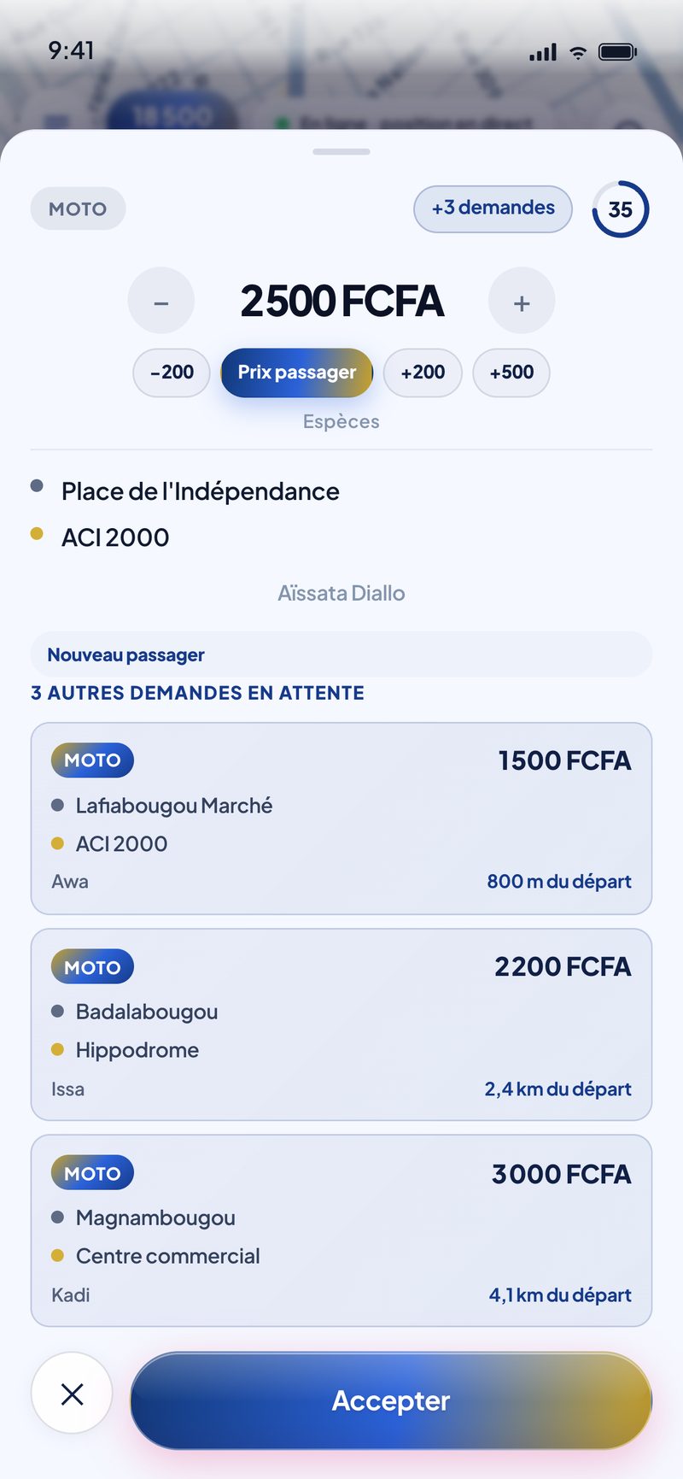Tap the grey MOTO tag at top
This screenshot has width=683, height=1479.
78,209
